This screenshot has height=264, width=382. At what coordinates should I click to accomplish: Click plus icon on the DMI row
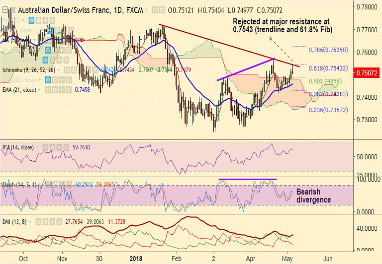click(x=52, y=222)
